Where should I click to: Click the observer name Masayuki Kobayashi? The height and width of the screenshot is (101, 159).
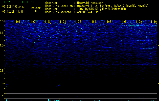[x=91, y=3]
